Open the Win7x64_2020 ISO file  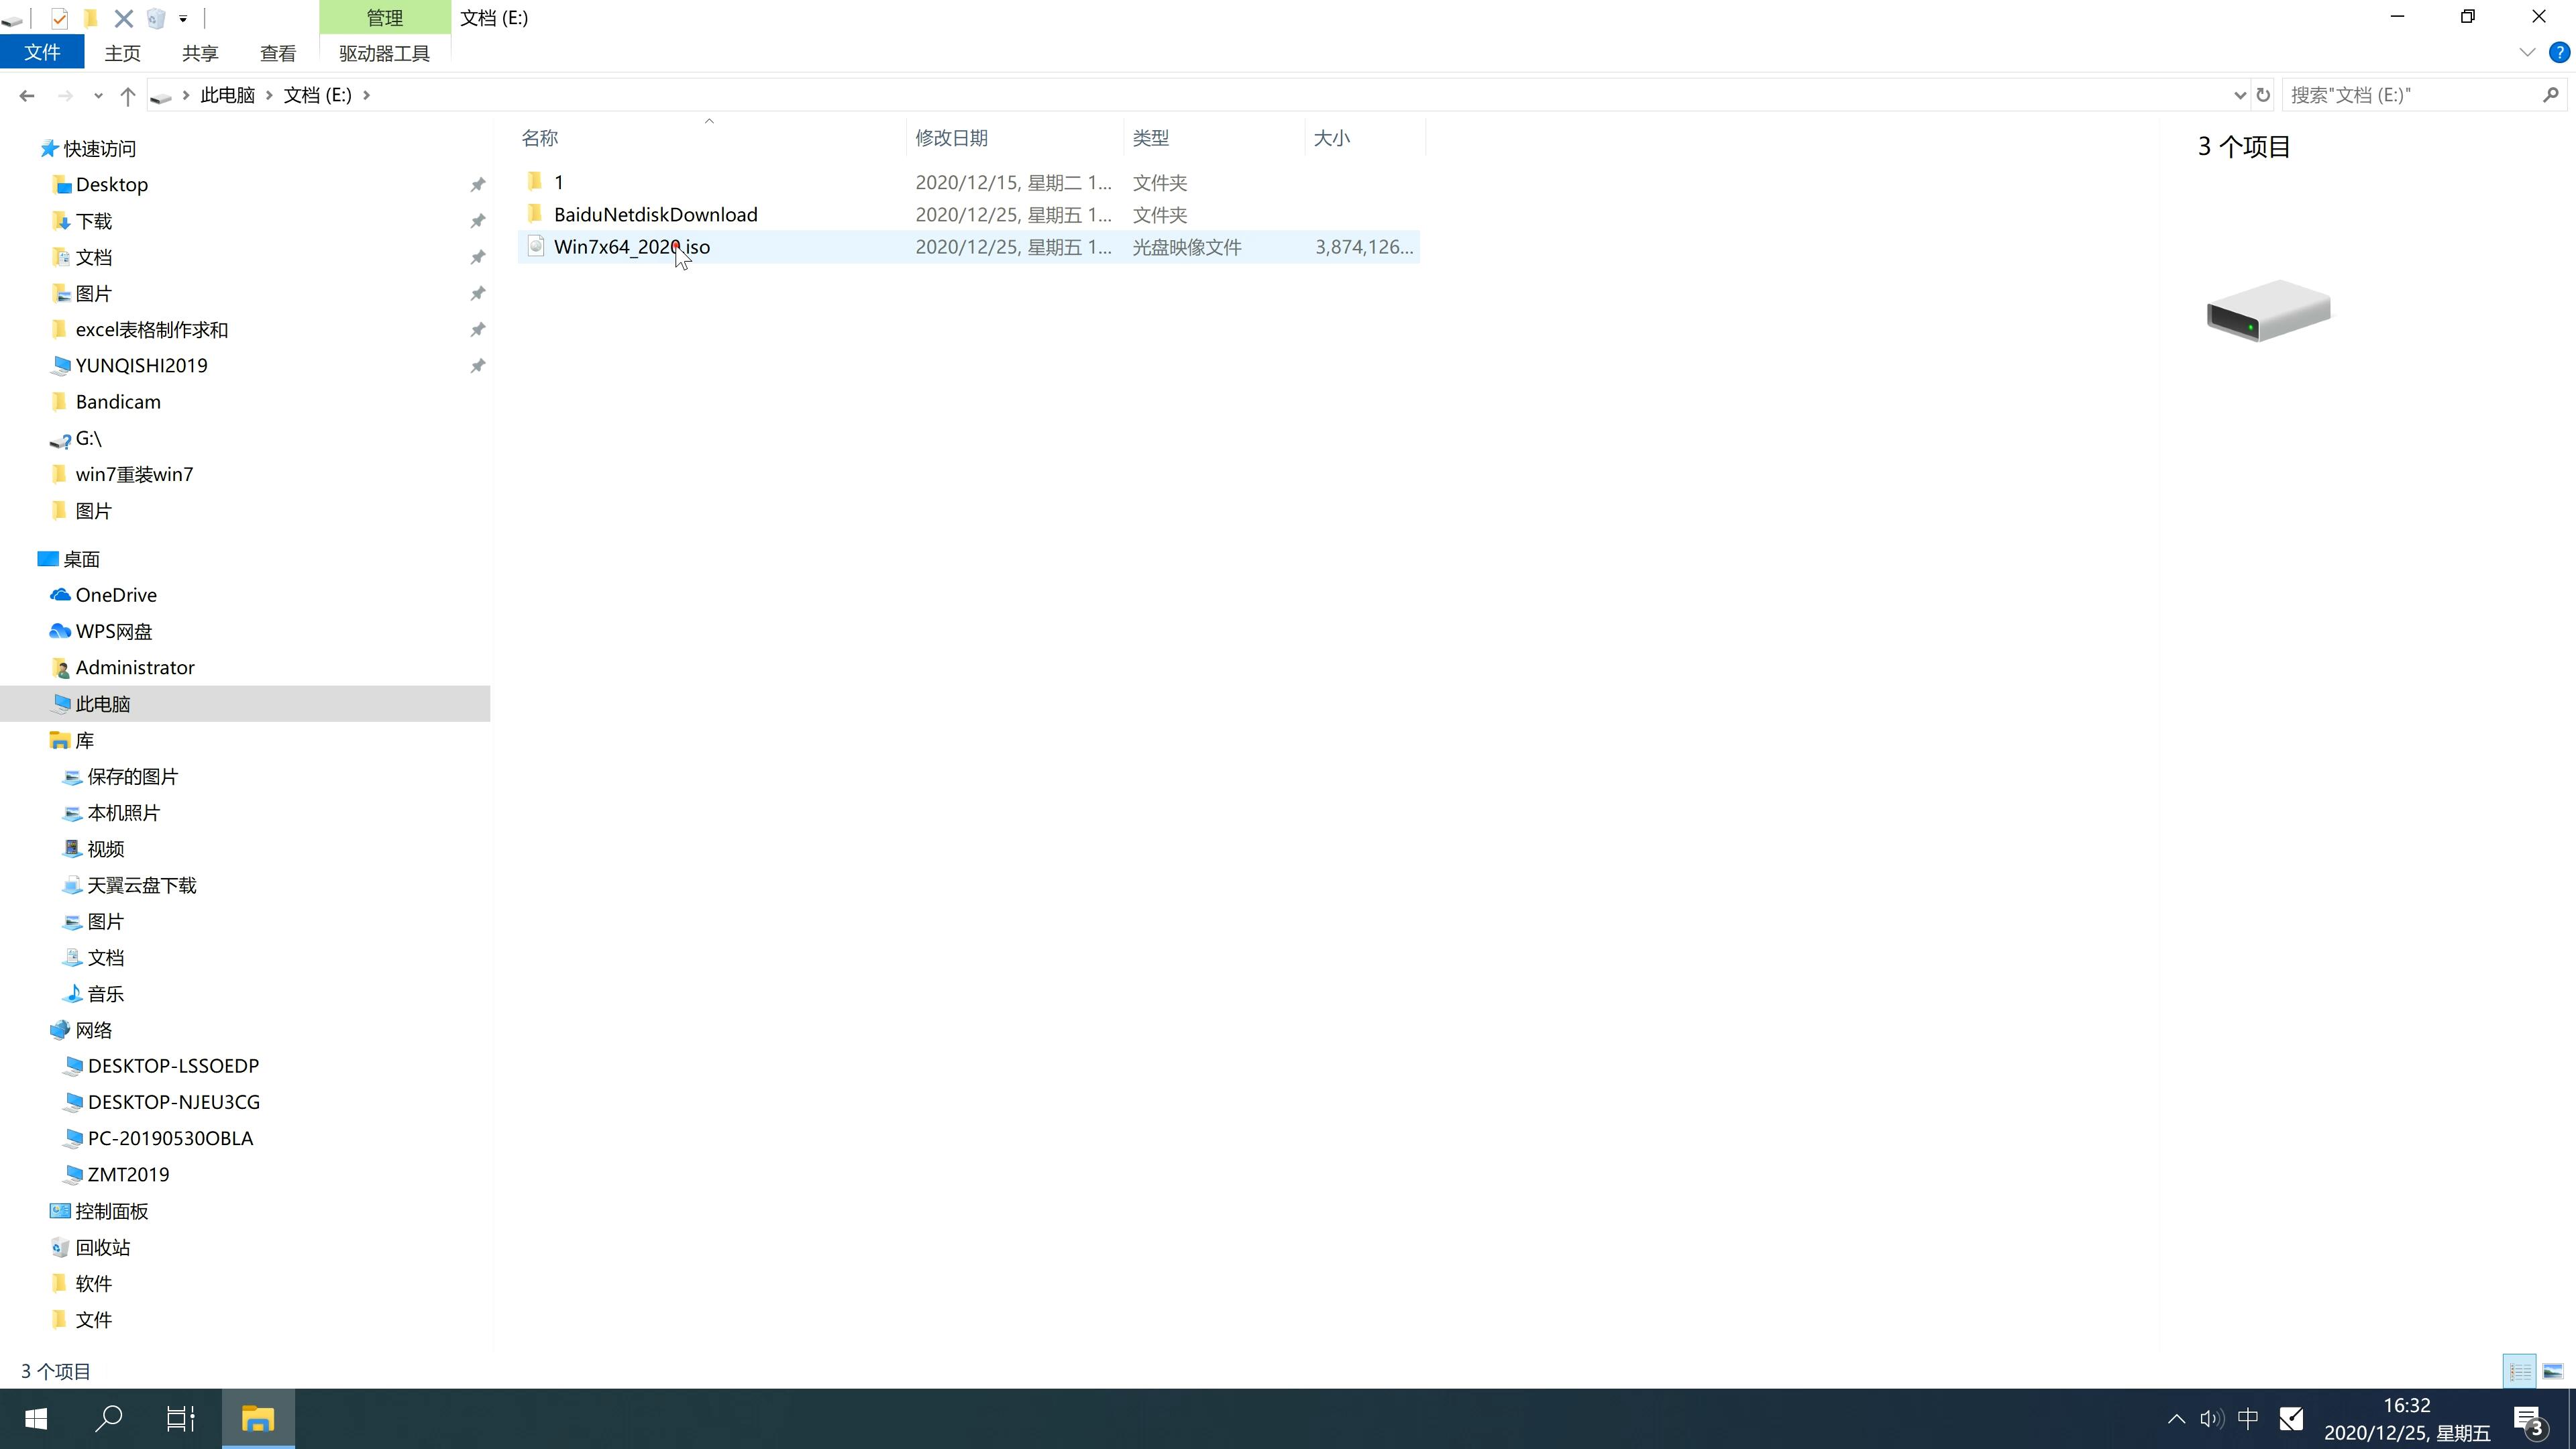632,246
